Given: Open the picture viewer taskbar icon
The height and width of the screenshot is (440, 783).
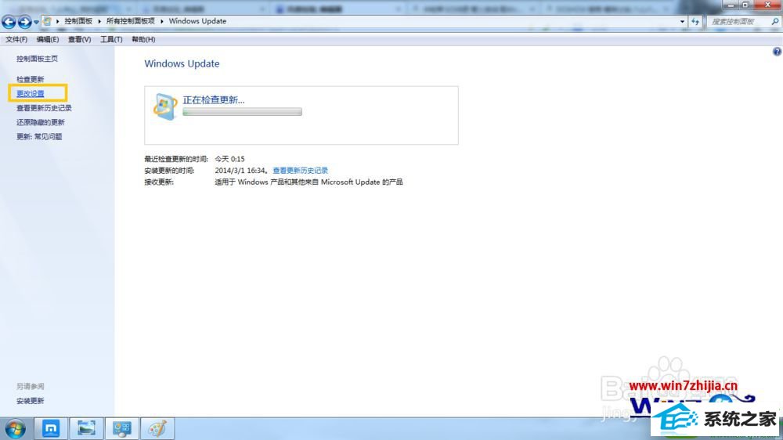Looking at the screenshot, I should tap(86, 428).
